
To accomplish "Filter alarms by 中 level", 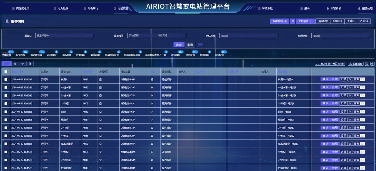I will [22, 64].
